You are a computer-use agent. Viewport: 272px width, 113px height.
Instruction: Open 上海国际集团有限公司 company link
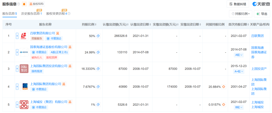[x=46, y=84]
